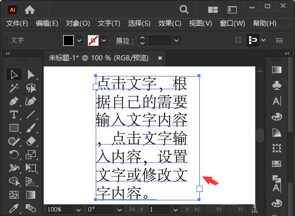Select the Perspective Grid tool

click(x=31, y=181)
